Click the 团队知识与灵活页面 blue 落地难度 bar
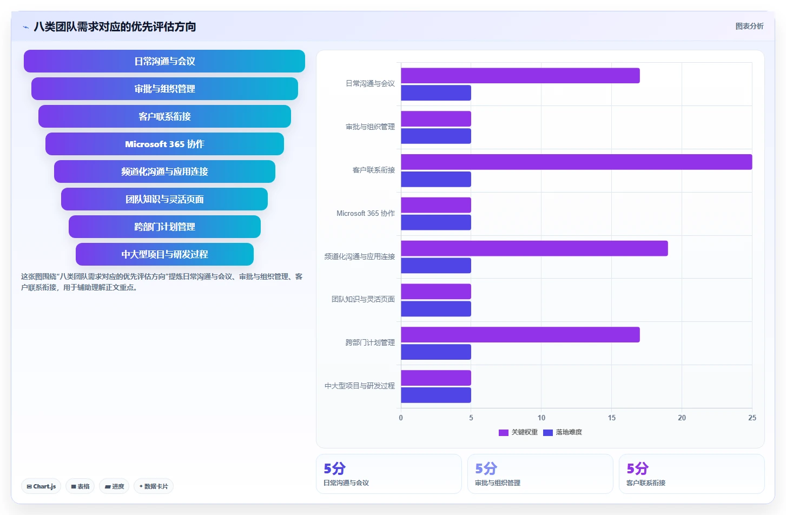The width and height of the screenshot is (786, 515). tap(436, 309)
